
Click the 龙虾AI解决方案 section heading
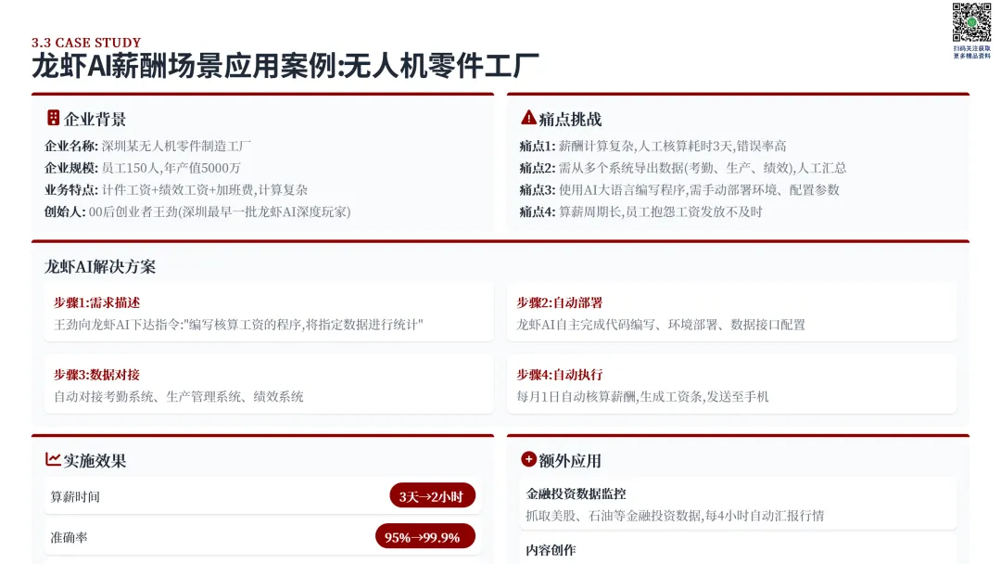coord(100,266)
